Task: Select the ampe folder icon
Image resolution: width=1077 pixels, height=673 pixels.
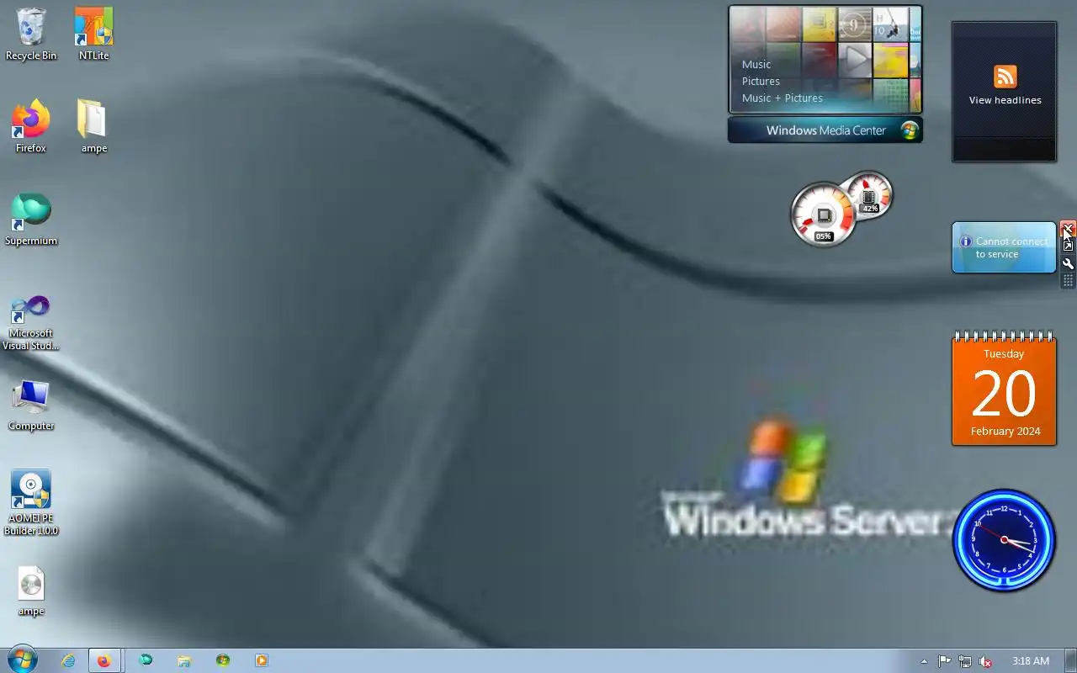Action: pos(93,127)
